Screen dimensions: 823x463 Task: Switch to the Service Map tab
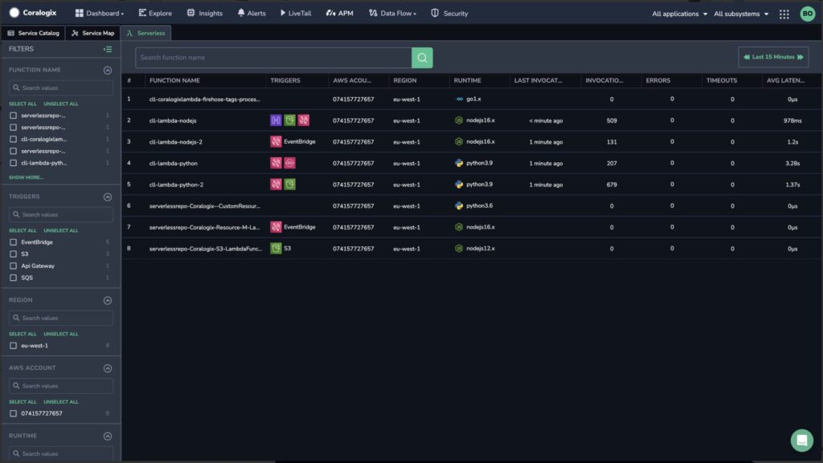[x=93, y=33]
